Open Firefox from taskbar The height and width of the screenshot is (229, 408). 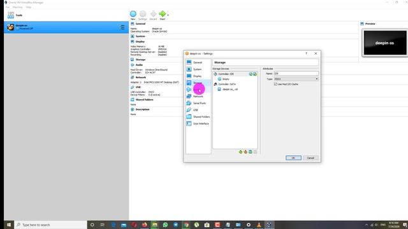[145, 225]
